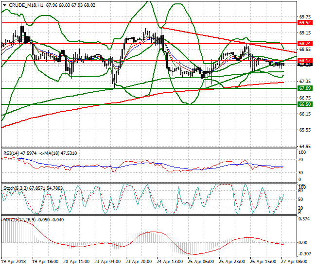Image resolution: width=316 pixels, height=267 pixels.
Task: Select the 66.15 price scale value
Action: (305, 114)
